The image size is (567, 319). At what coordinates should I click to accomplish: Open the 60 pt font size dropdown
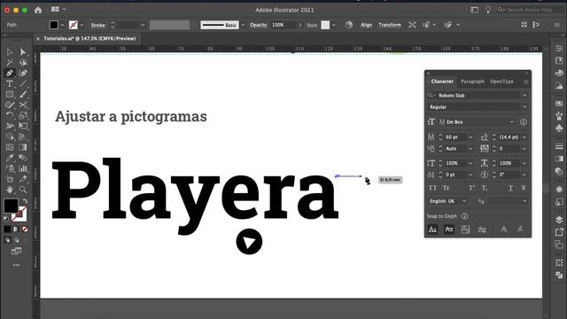pos(470,137)
